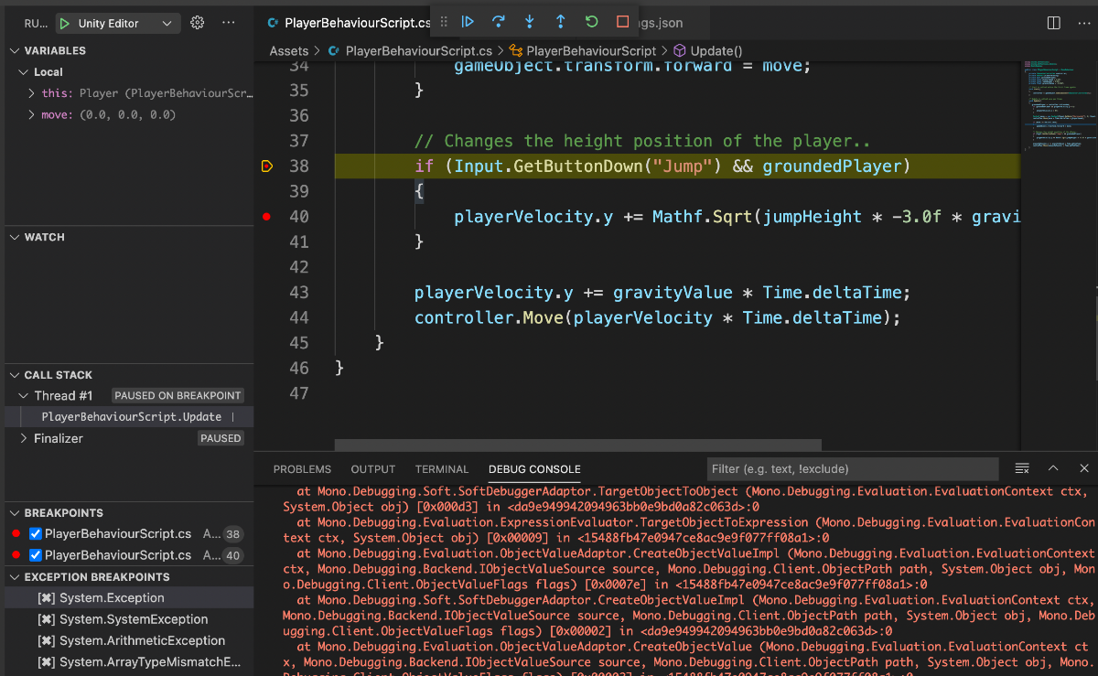The width and height of the screenshot is (1098, 676).
Task: Expand the 'this: Player' variable
Action: [33, 93]
